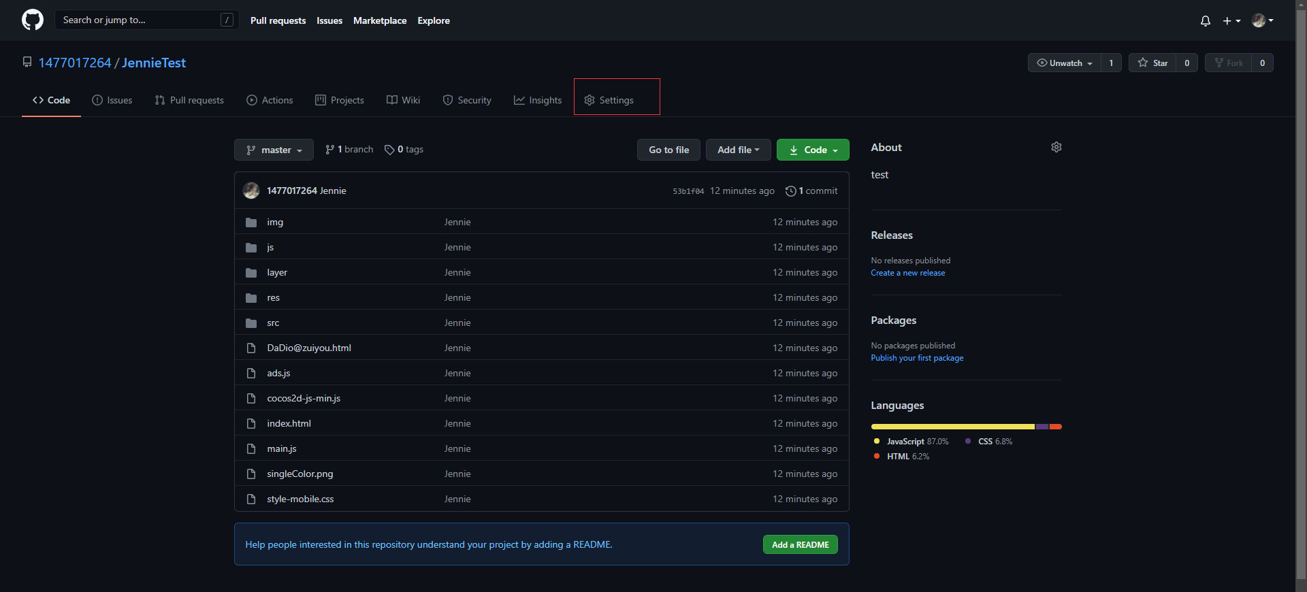Click the res folder icon
Screen dimensions: 1307x592
click(251, 297)
